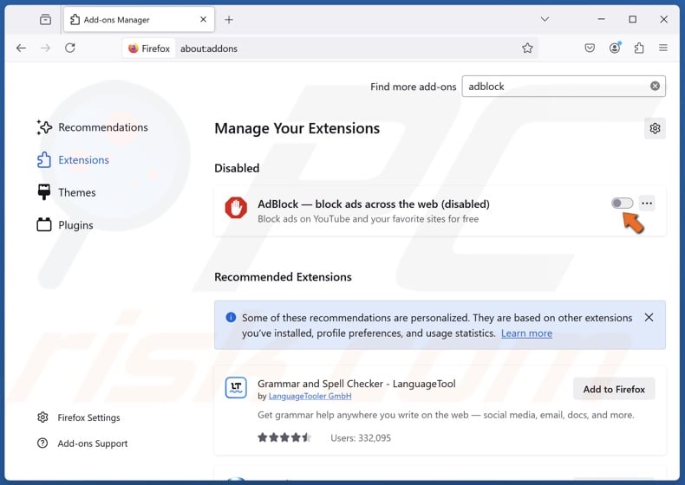This screenshot has height=485, width=685.
Task: Click the Disabled section heading
Action: click(x=237, y=168)
